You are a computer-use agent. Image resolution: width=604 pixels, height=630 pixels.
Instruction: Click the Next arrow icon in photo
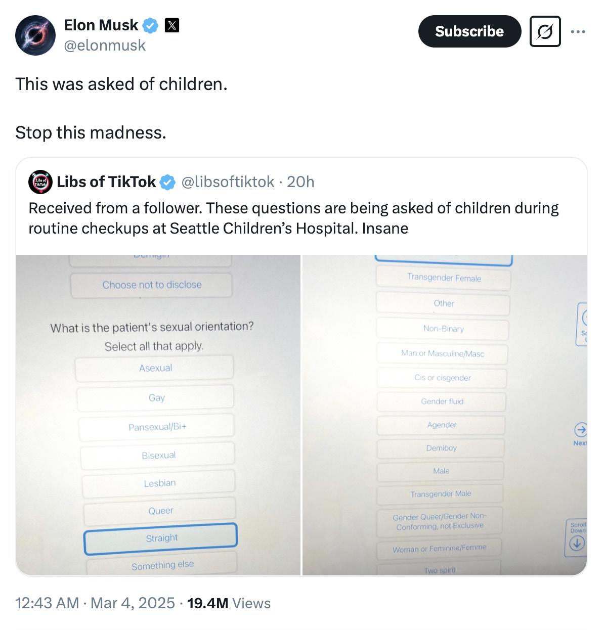coord(580,430)
